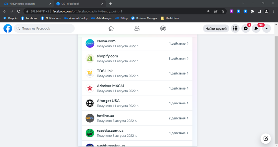This screenshot has width=278, height=147.
Task: Select the hotline logo icon
Action: [x=90, y=118]
